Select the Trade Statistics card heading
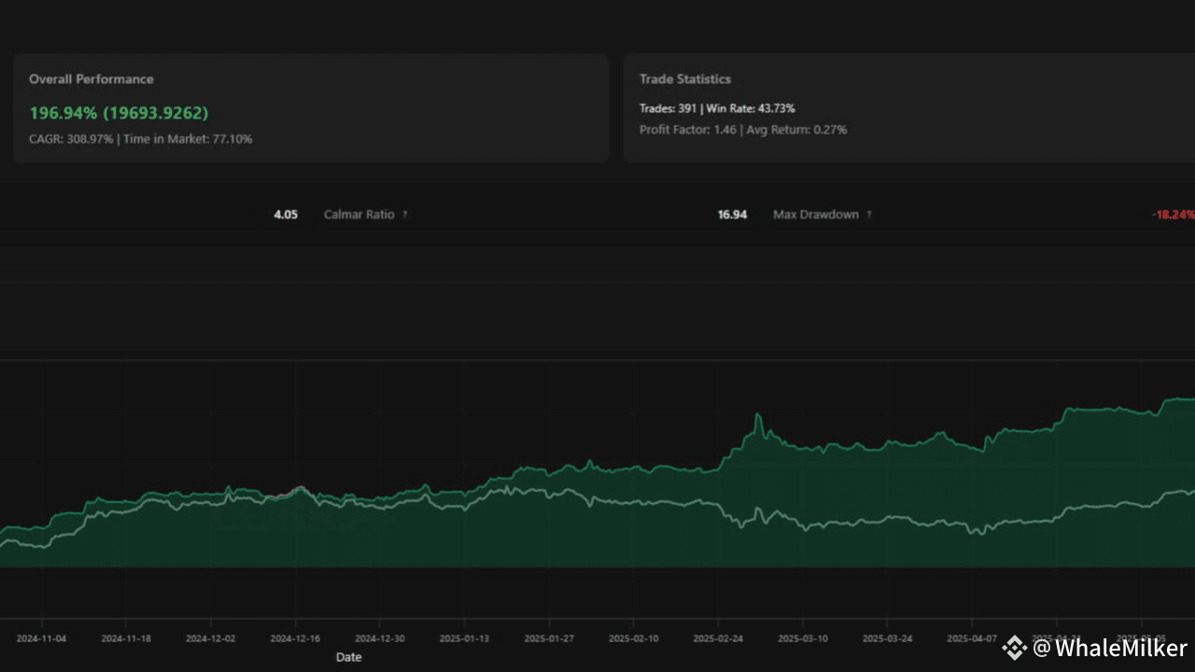 684,79
